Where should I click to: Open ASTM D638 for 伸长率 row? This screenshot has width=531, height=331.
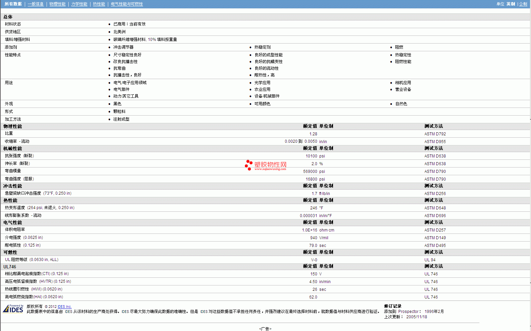435,164
